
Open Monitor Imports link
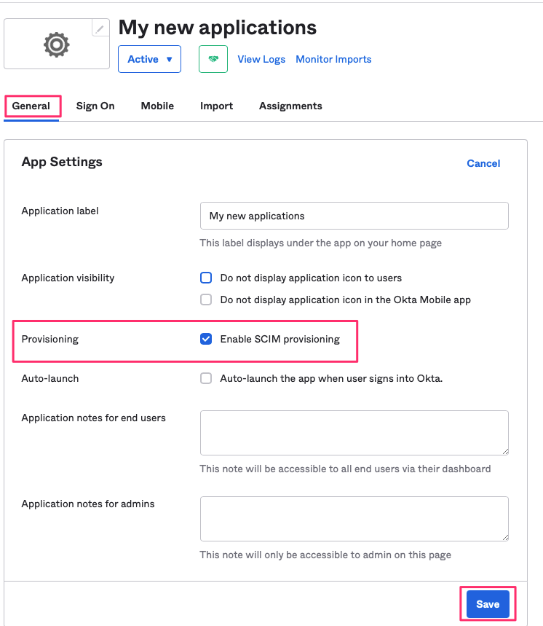click(x=333, y=59)
